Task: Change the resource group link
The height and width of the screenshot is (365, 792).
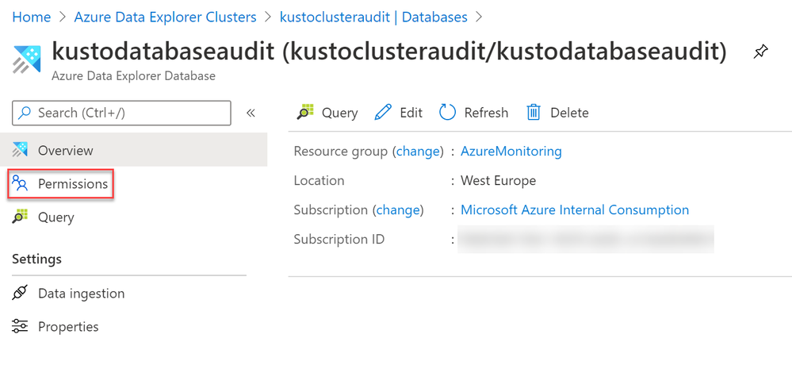Action: pyautogui.click(x=417, y=151)
